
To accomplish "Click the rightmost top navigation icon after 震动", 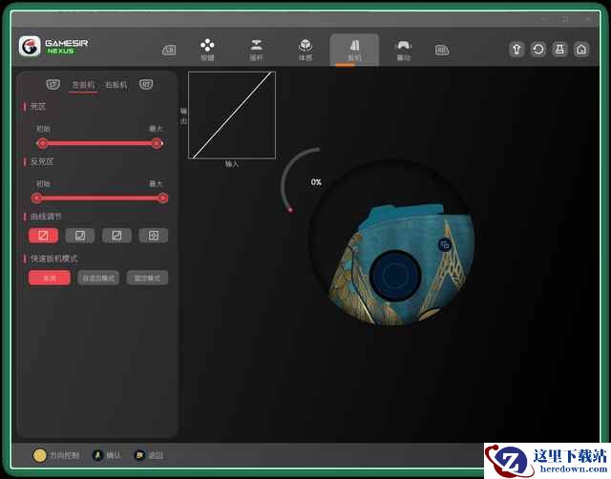I will click(442, 50).
